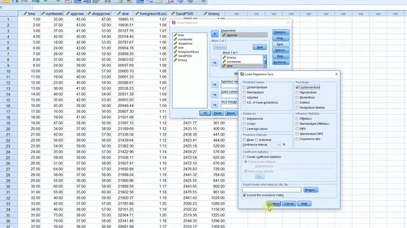Uncheck Include the covariance matrix
Screen dimensions: 407x228
tap(244, 195)
